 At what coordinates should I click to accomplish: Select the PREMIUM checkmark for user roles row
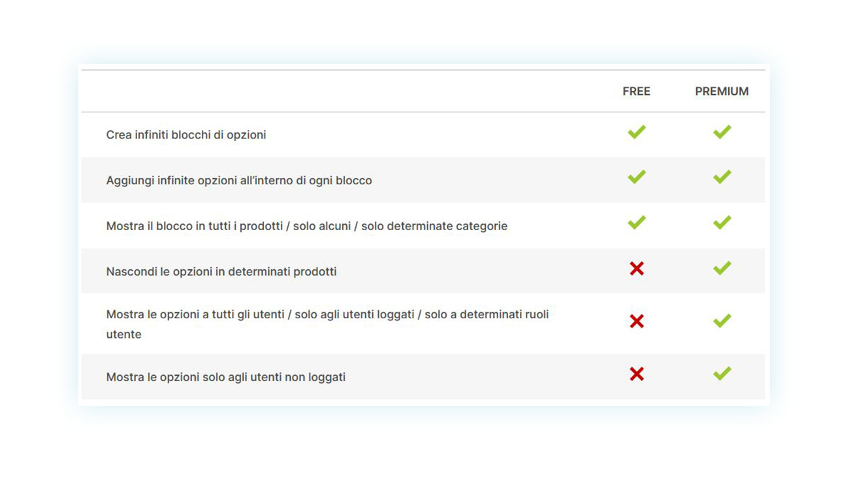point(722,321)
